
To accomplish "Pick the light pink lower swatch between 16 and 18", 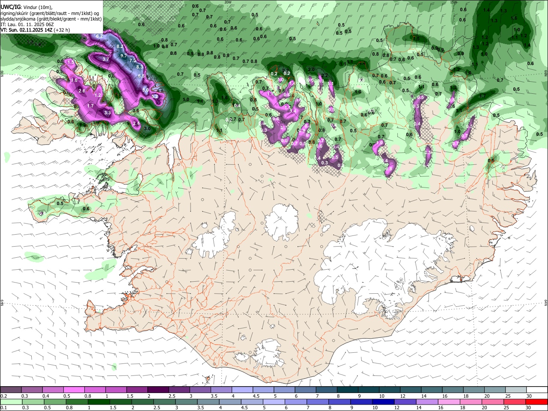I will 450,402.
